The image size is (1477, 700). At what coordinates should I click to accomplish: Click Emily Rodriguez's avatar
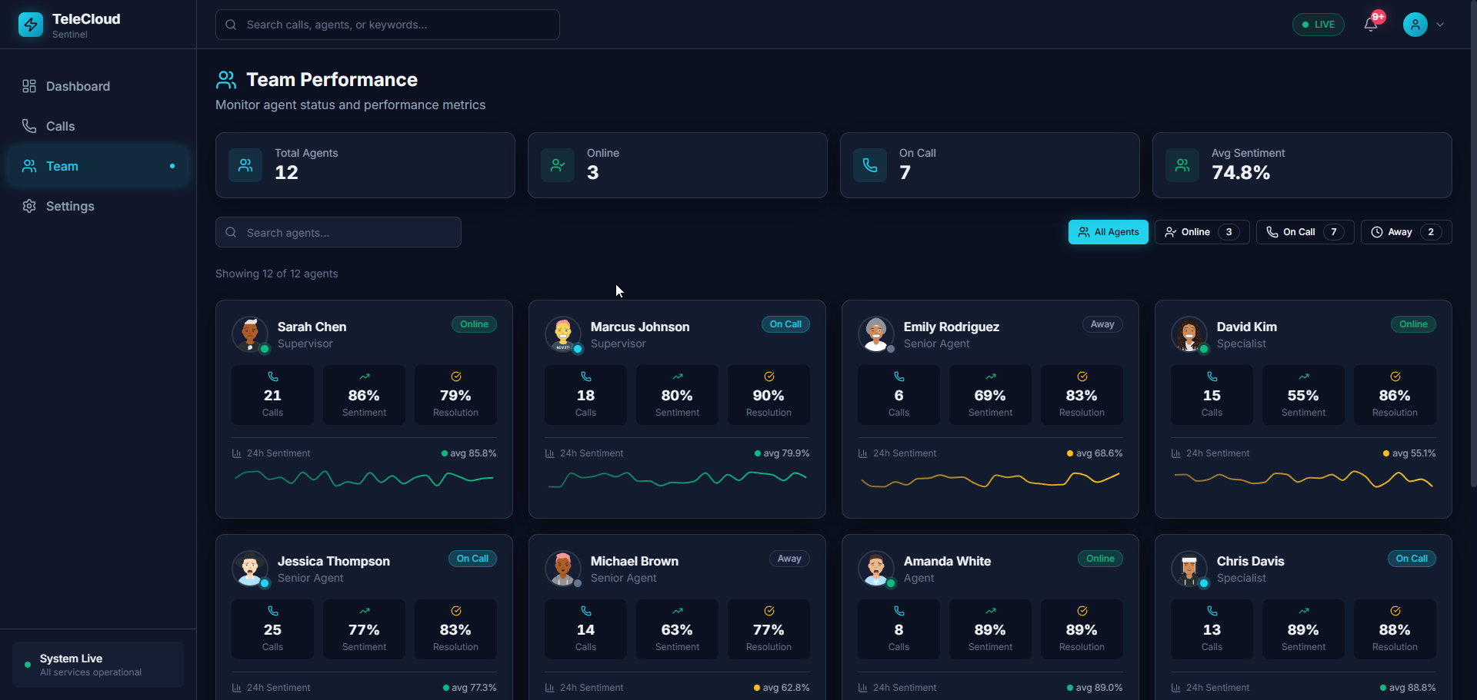point(876,334)
